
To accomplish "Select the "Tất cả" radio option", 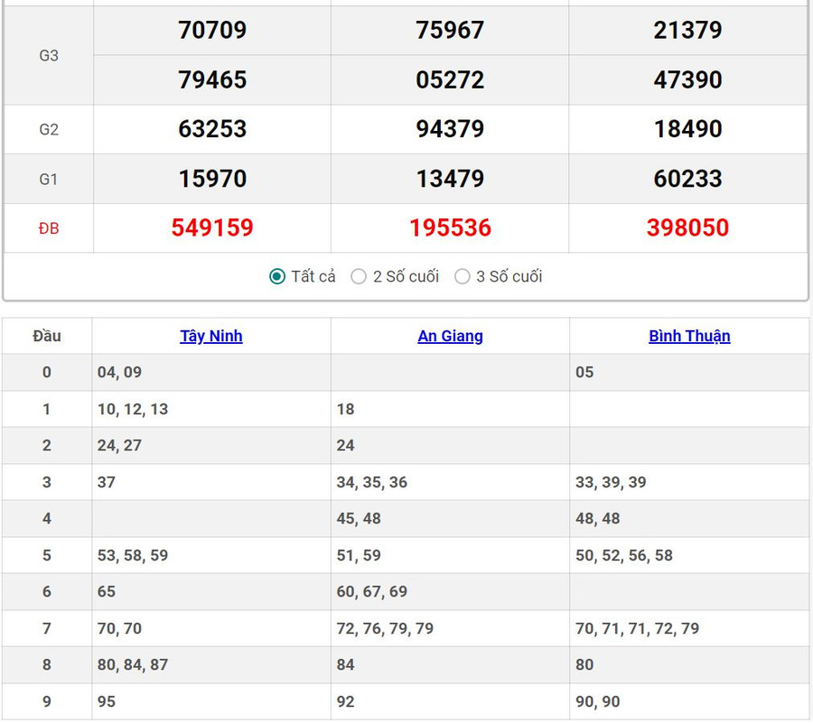I will (x=277, y=276).
